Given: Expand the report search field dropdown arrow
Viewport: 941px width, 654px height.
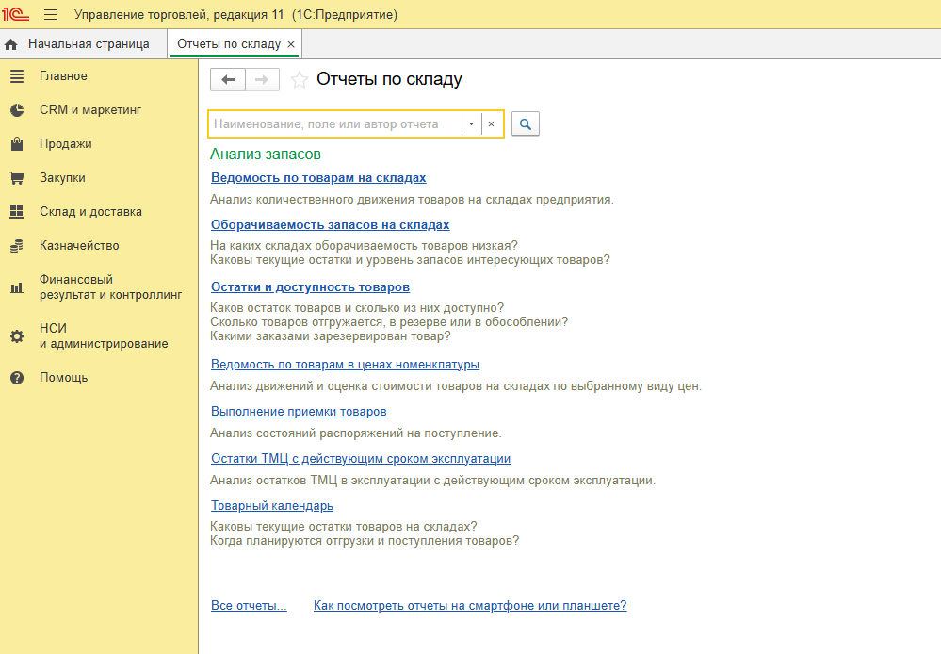Looking at the screenshot, I should pos(471,124).
